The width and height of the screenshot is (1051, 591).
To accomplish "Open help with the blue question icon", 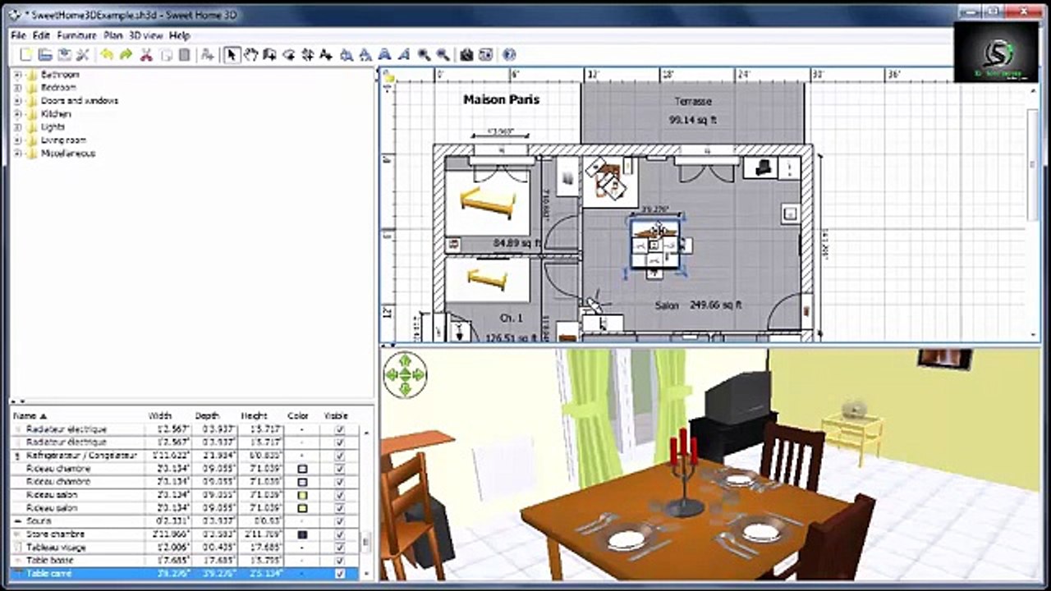I will point(509,55).
